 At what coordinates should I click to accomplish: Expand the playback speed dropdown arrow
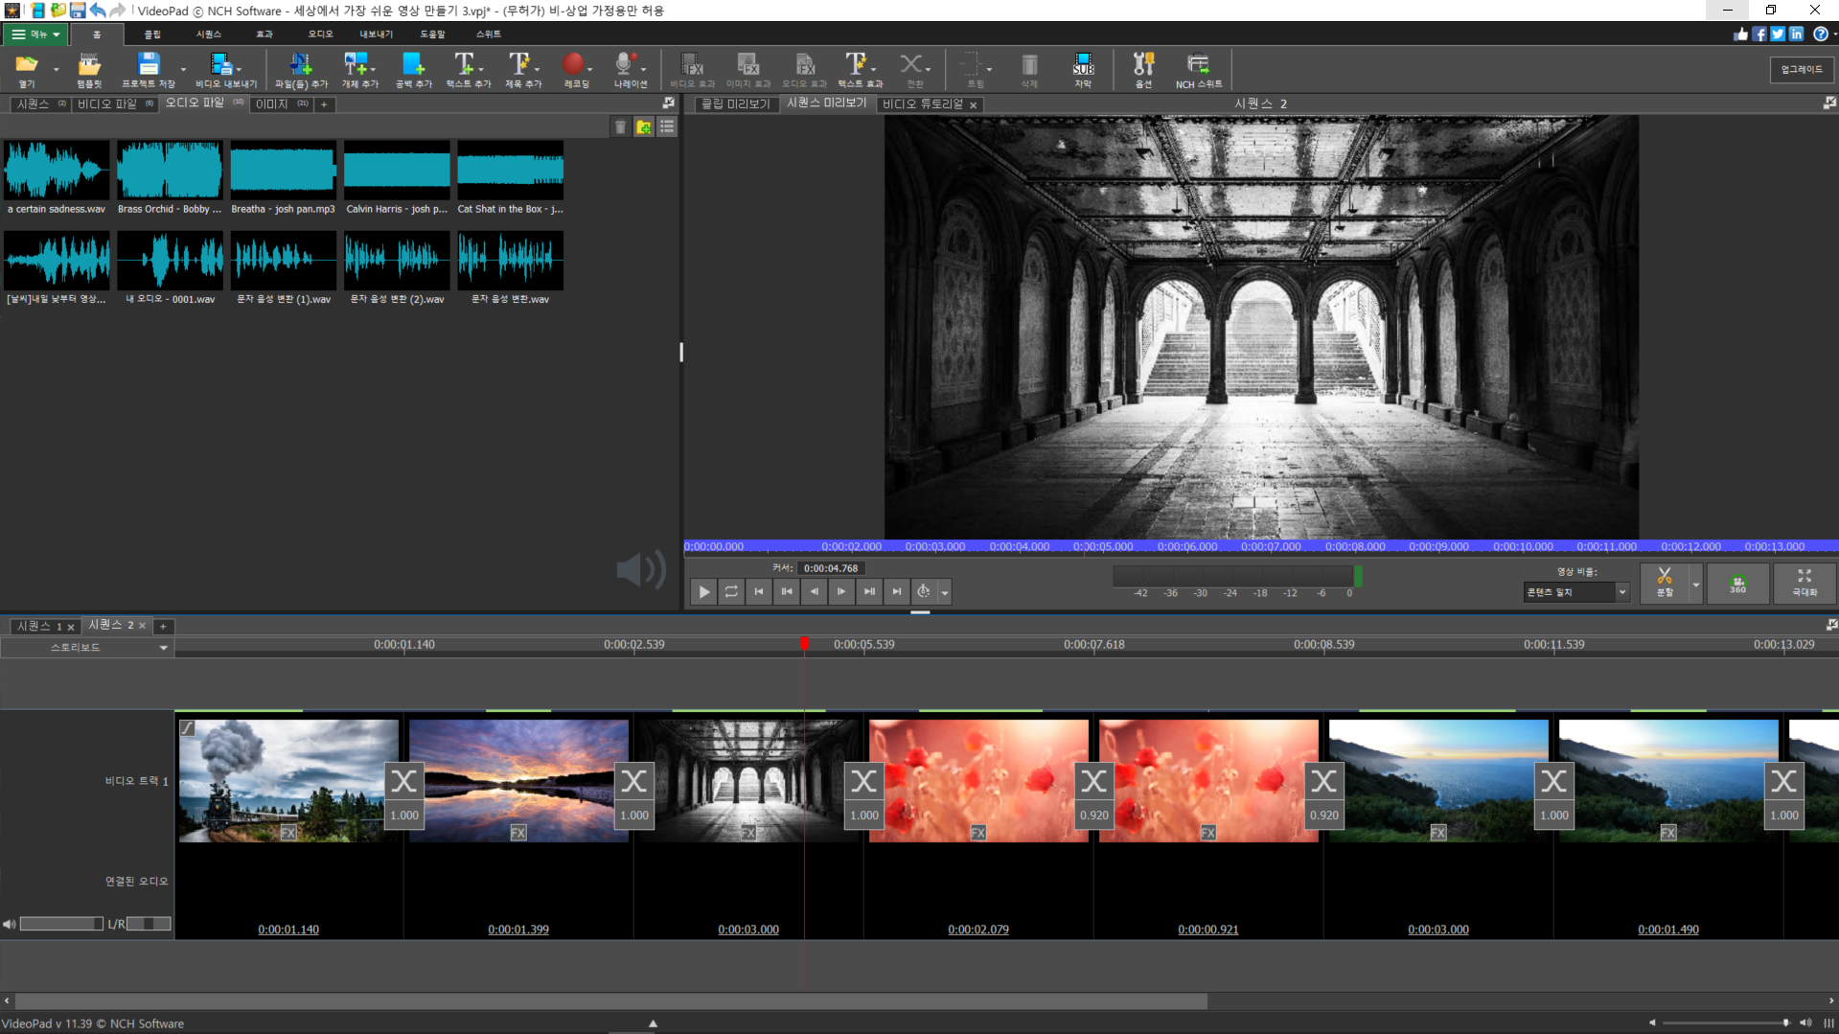945,592
